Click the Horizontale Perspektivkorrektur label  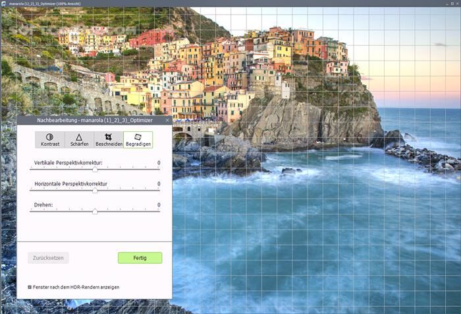pos(71,184)
